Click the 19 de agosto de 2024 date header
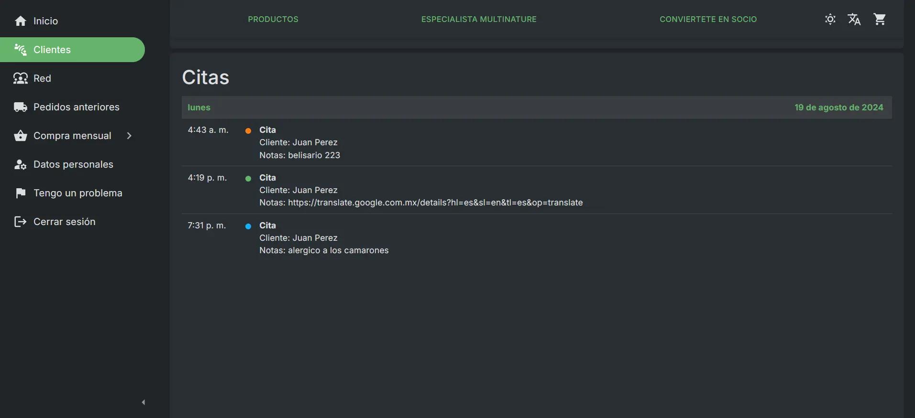Viewport: 915px width, 418px height. point(838,107)
